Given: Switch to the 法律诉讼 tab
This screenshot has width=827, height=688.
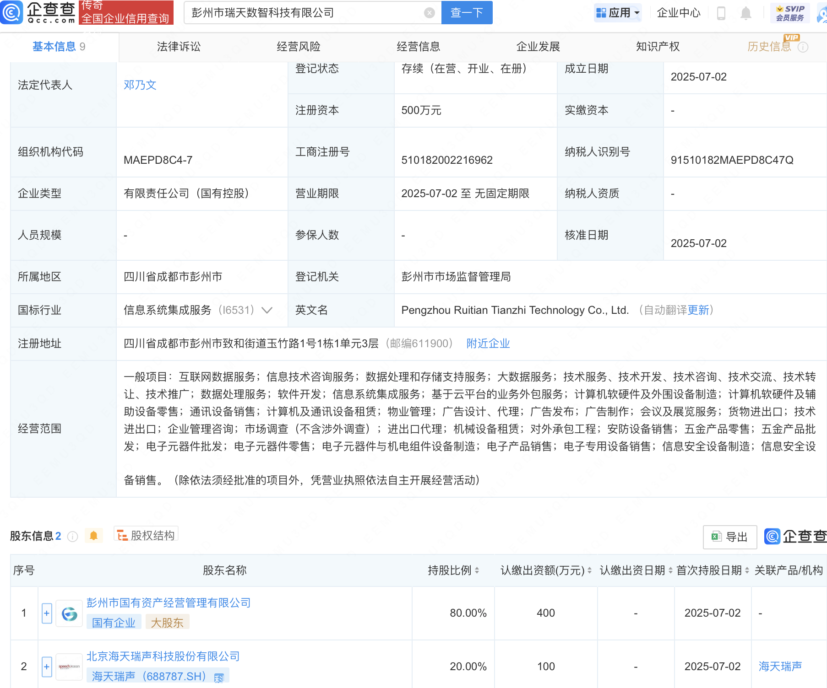Looking at the screenshot, I should tap(179, 47).
